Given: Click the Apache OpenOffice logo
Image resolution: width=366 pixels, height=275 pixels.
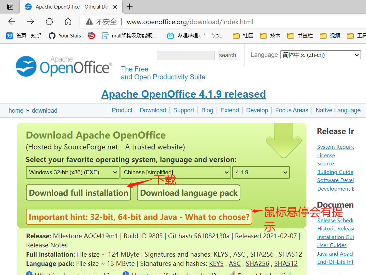Looking at the screenshot, I should point(64,66).
